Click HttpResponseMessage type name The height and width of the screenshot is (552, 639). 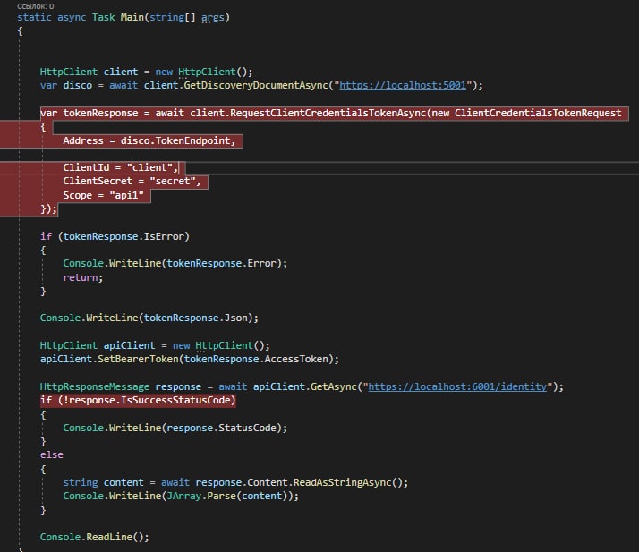95,386
